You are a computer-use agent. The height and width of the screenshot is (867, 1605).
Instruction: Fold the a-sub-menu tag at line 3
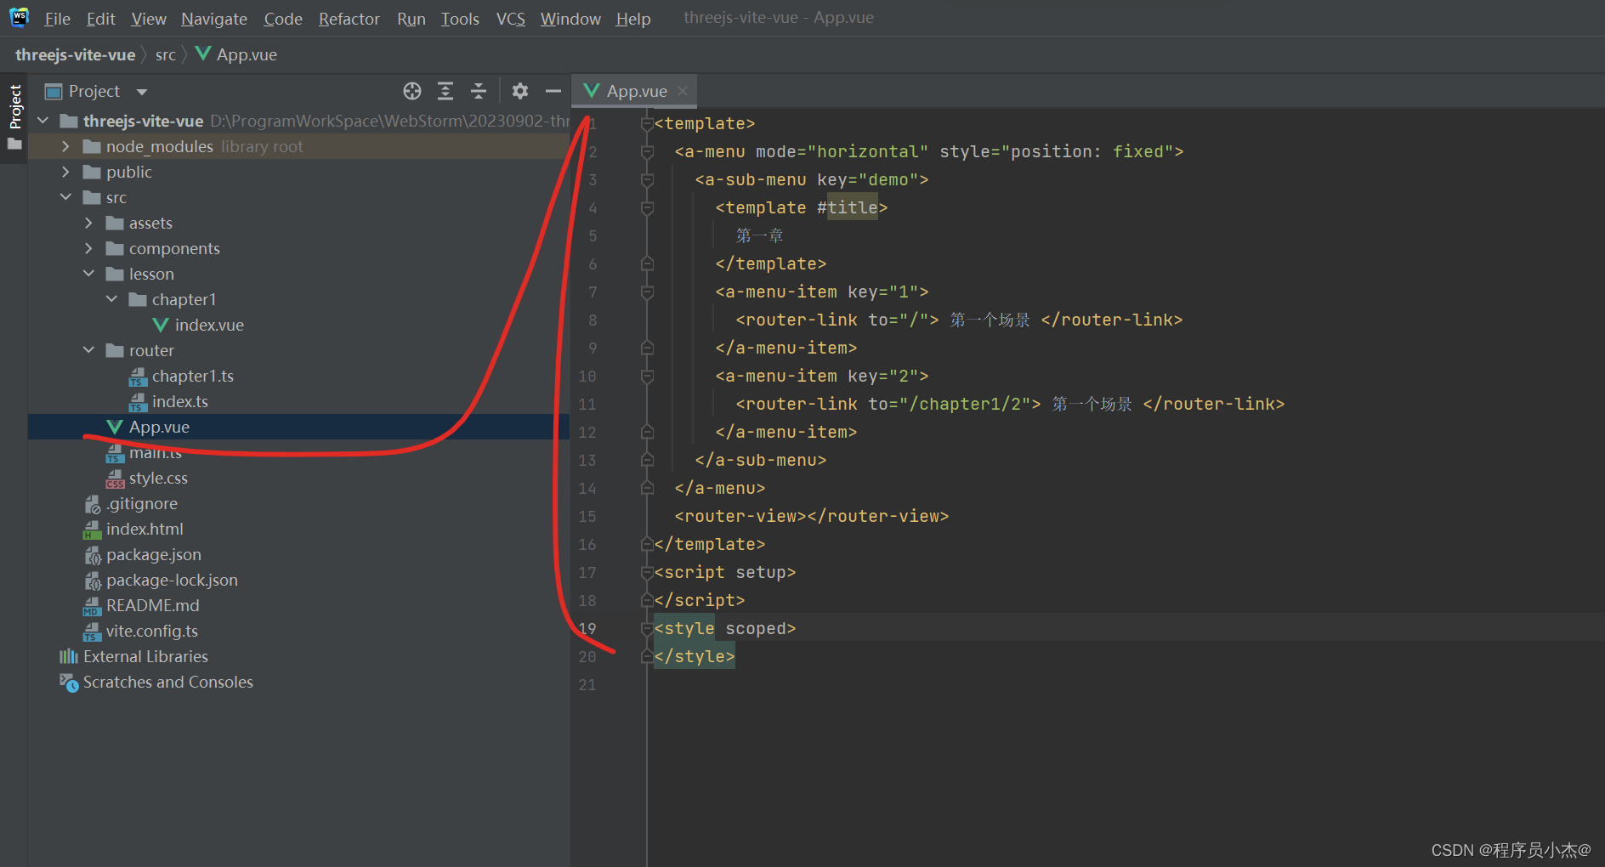[x=647, y=180]
